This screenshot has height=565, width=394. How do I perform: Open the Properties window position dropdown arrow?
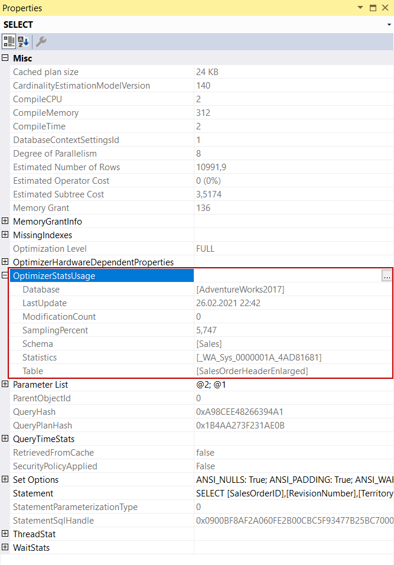360,8
